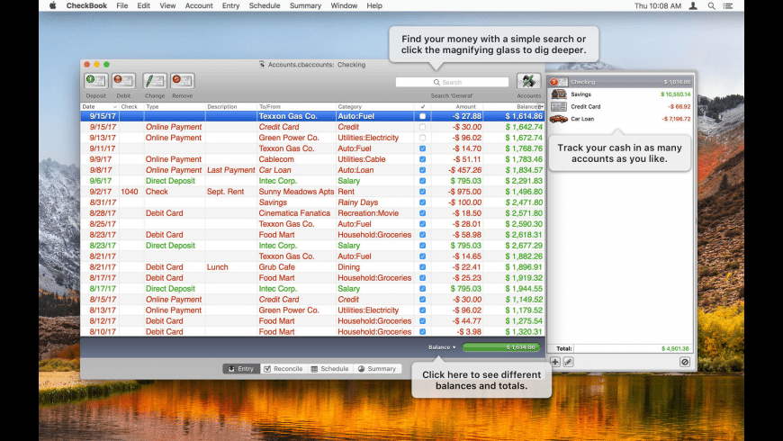Click the document proxy icon in title bar
783x441 pixels.
click(262, 65)
